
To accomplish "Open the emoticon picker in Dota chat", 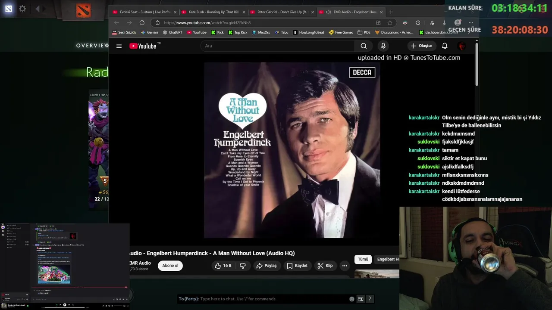I will point(352,299).
